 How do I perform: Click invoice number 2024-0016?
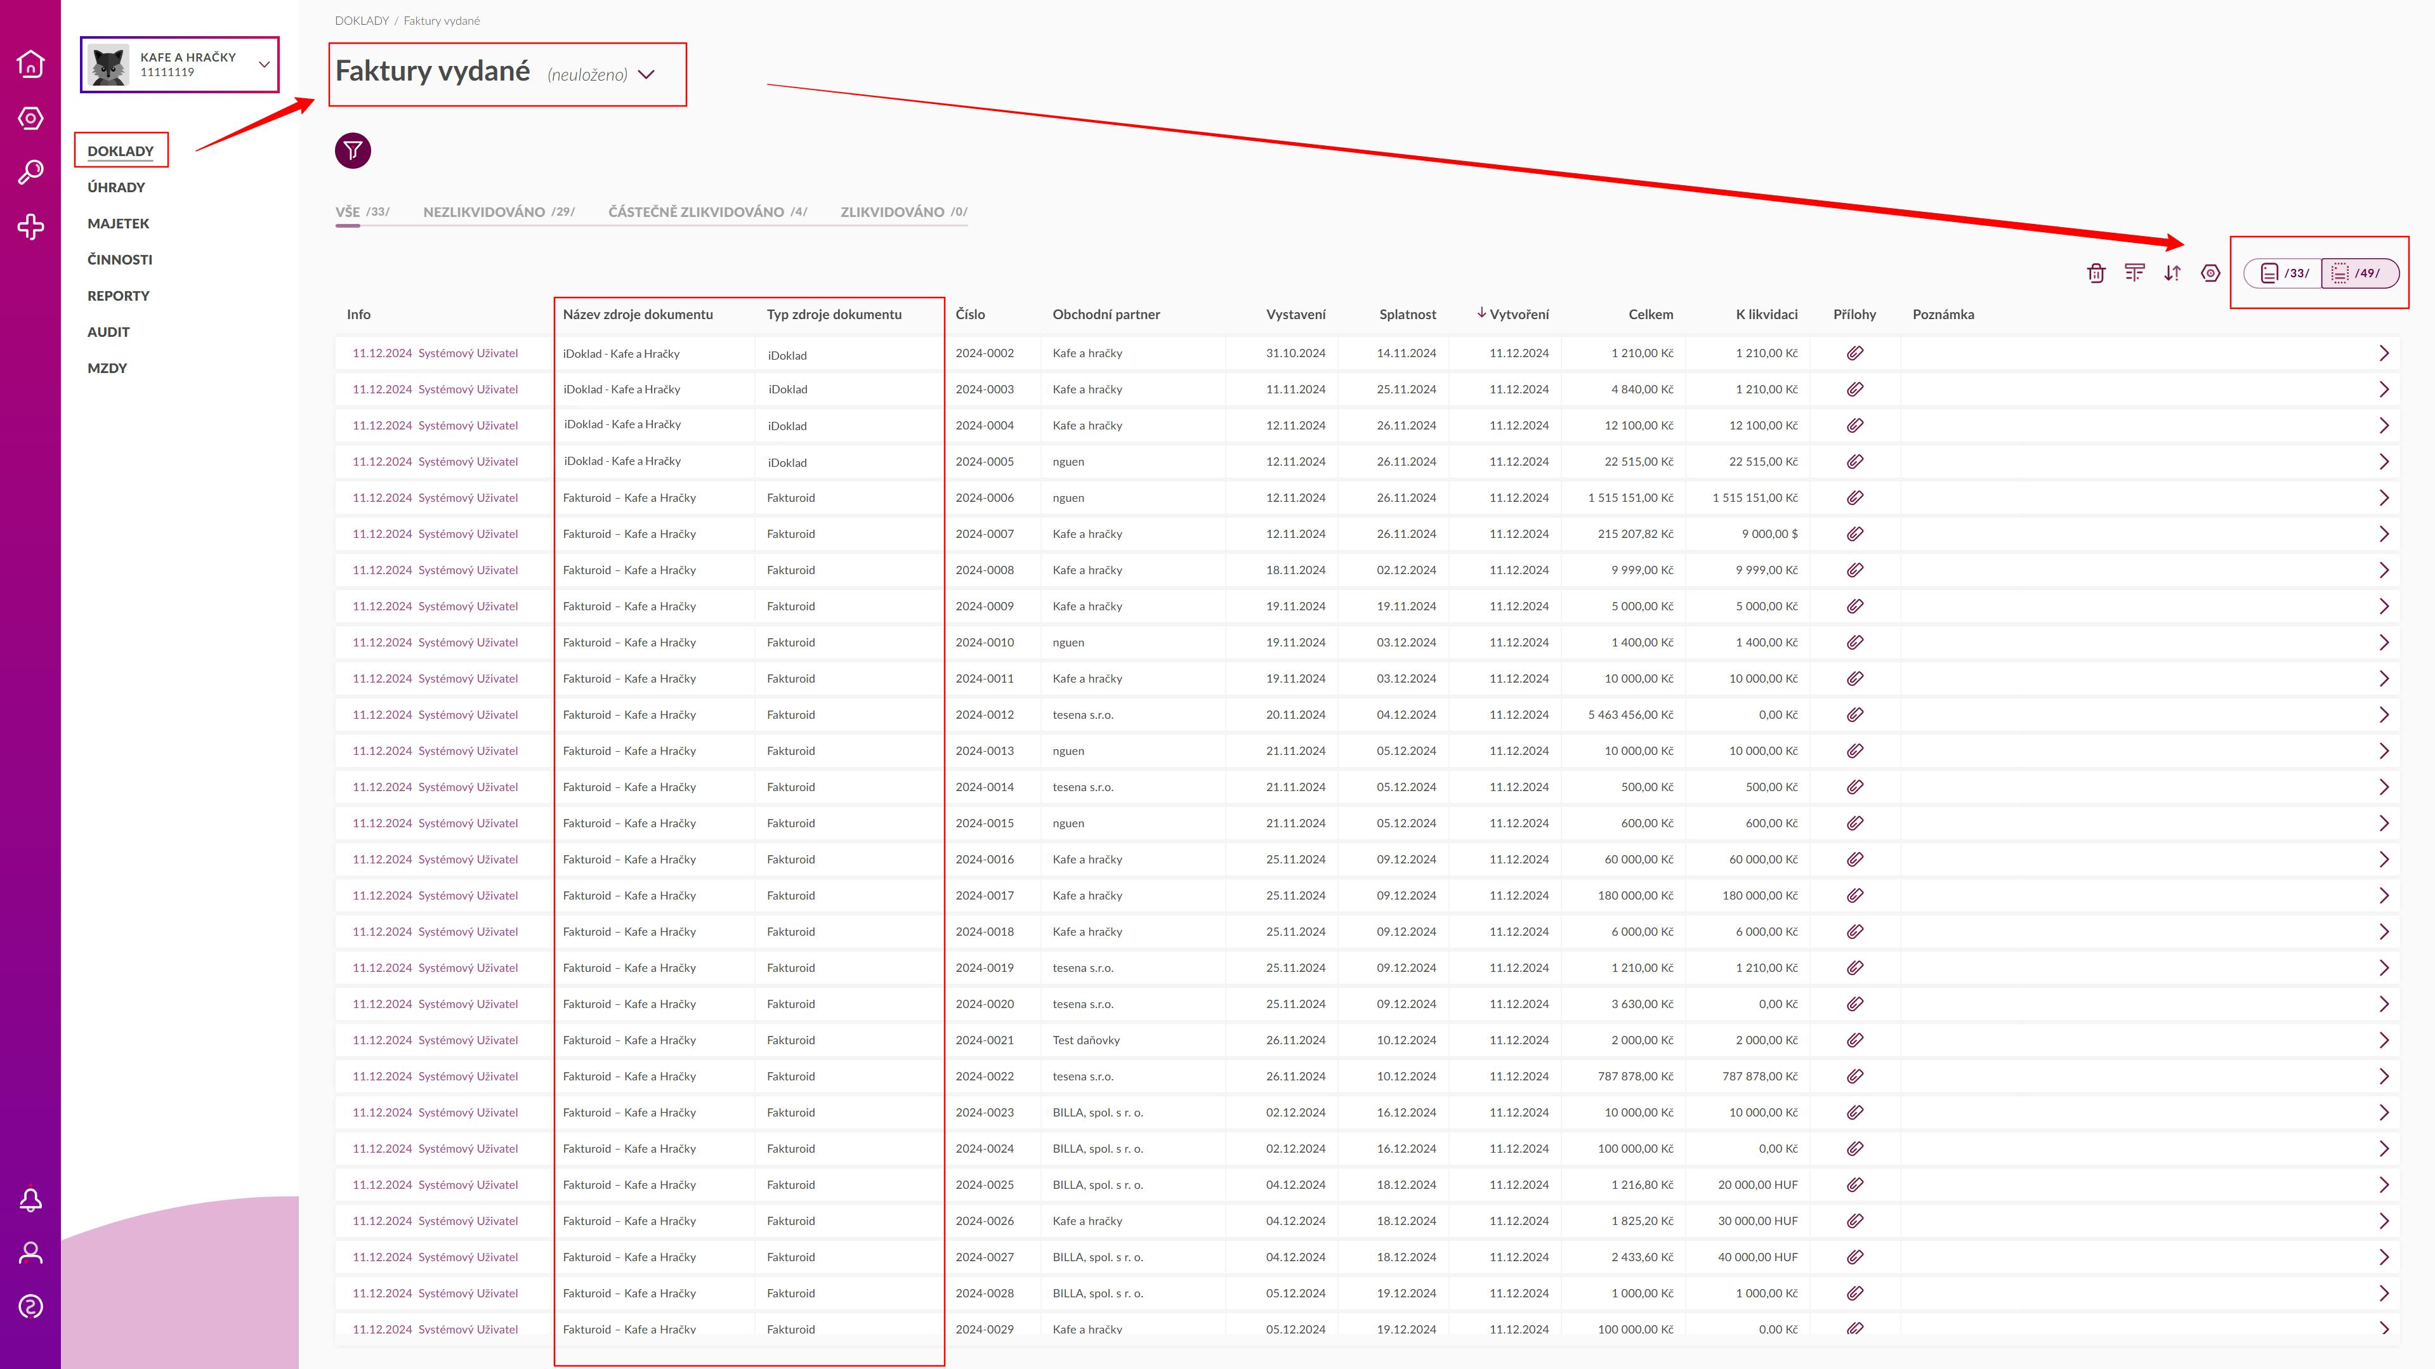(x=984, y=860)
